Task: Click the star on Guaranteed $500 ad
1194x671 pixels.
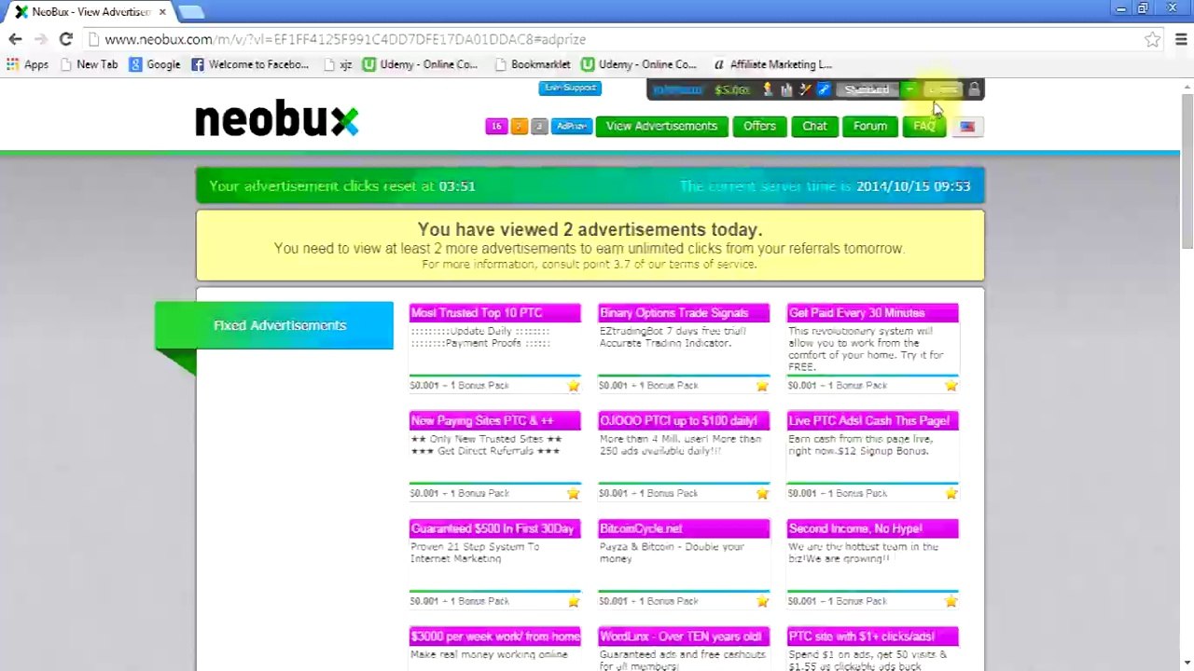Action: [x=574, y=601]
